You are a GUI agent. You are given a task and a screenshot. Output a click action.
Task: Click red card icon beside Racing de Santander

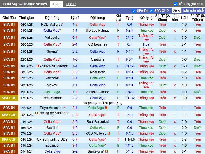click(x=37, y=113)
